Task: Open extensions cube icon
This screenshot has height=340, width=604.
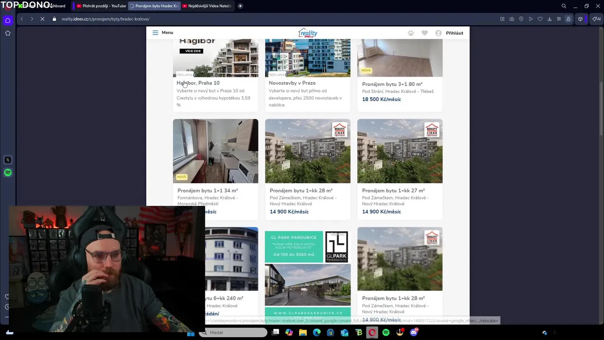Action: 580,19
